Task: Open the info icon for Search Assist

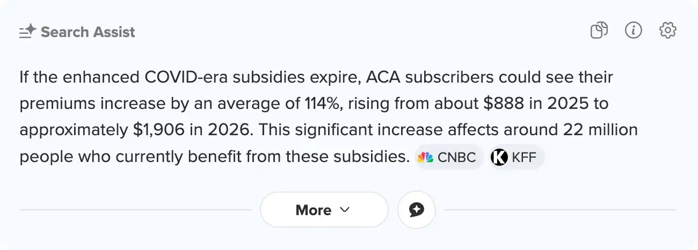Action: coord(634,31)
